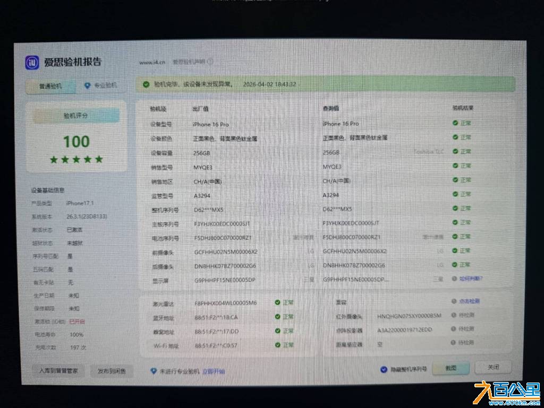Open the 立即开始 link
544x408 pixels.
click(x=214, y=371)
